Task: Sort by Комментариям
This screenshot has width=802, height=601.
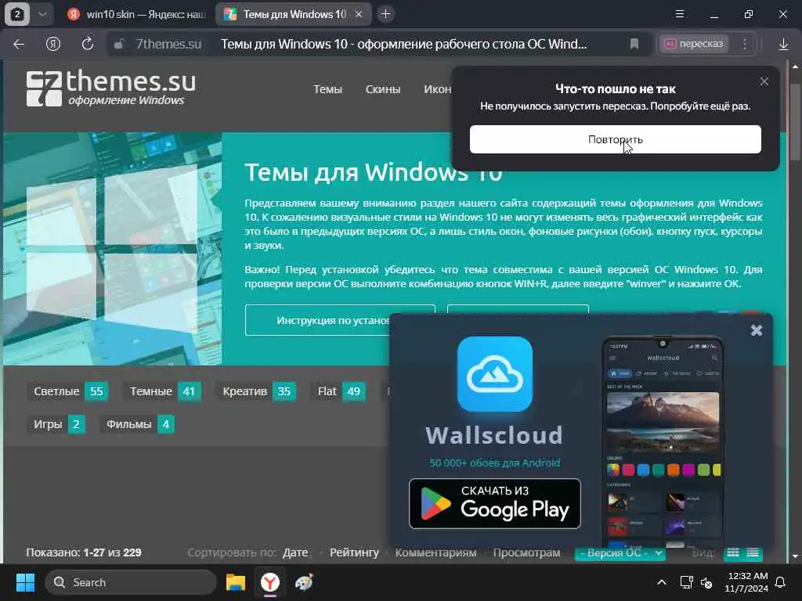Action: (x=435, y=552)
